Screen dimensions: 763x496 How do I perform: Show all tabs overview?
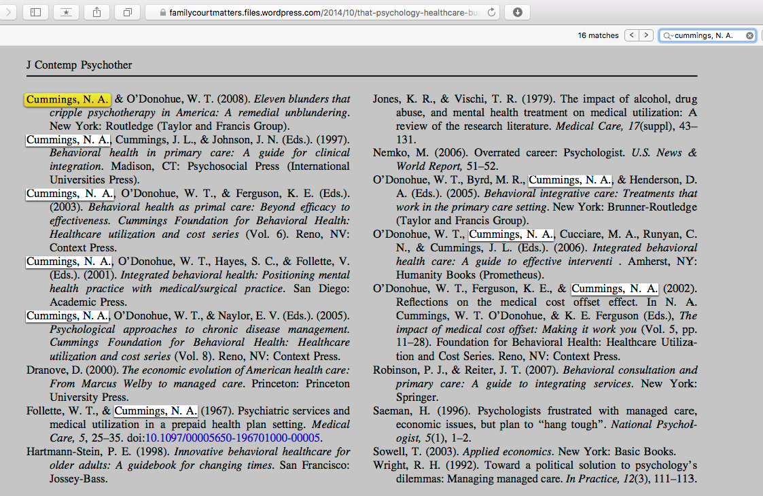click(x=127, y=12)
